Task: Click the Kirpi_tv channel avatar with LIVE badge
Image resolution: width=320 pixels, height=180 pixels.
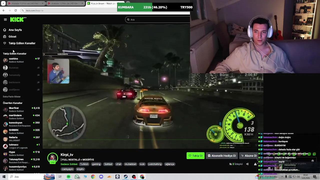Action: [x=52, y=158]
